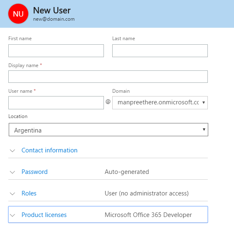The image size is (234, 229).
Task: Click the manpreethere.onmicrosoft.com domain box
Action: [x=160, y=103]
